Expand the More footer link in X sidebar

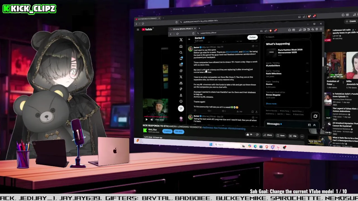tap(288, 114)
